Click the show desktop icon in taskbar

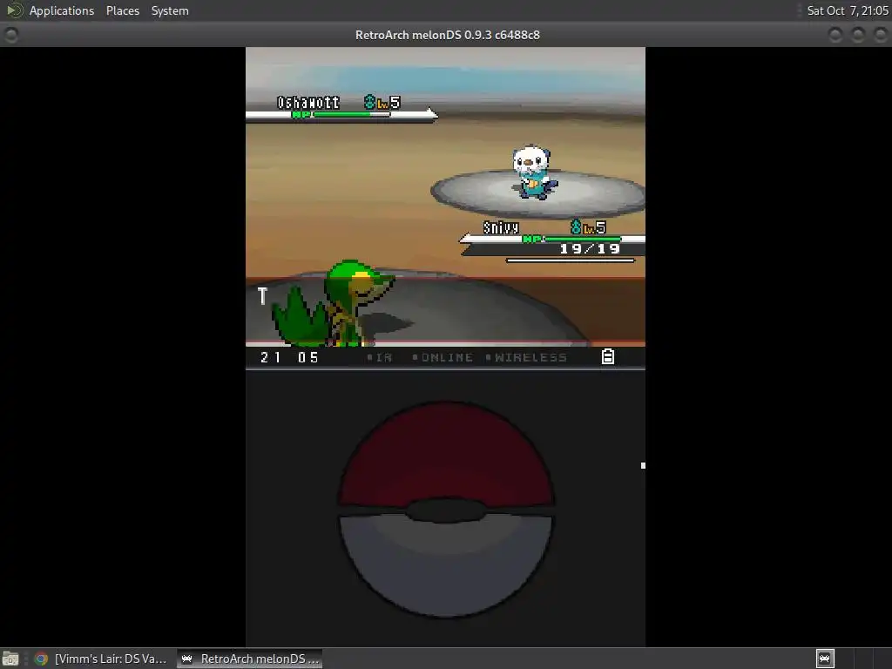tap(10, 659)
